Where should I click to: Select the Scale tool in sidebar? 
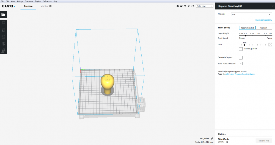click(x=3, y=30)
